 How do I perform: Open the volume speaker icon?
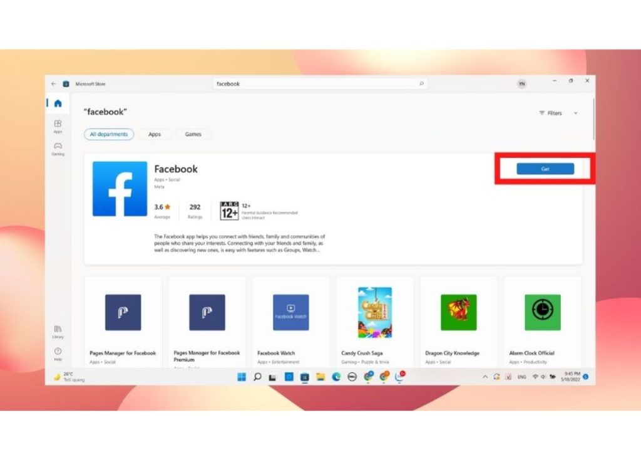click(x=543, y=377)
